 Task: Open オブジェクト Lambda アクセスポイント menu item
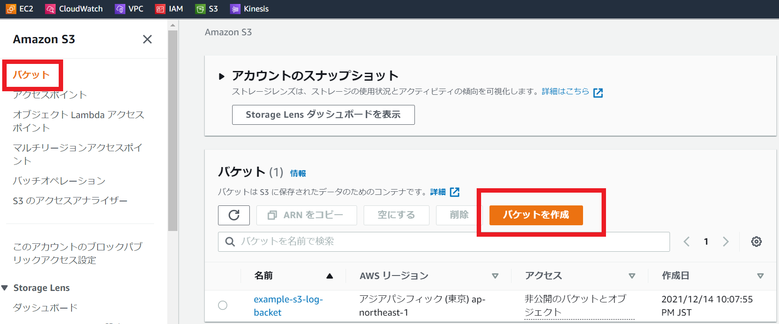point(79,121)
